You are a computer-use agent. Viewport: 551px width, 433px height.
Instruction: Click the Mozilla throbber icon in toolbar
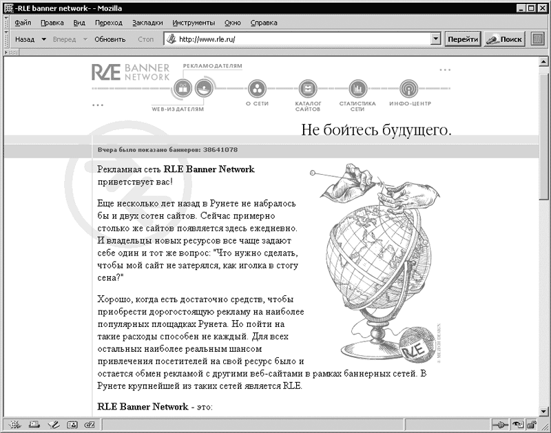click(537, 39)
